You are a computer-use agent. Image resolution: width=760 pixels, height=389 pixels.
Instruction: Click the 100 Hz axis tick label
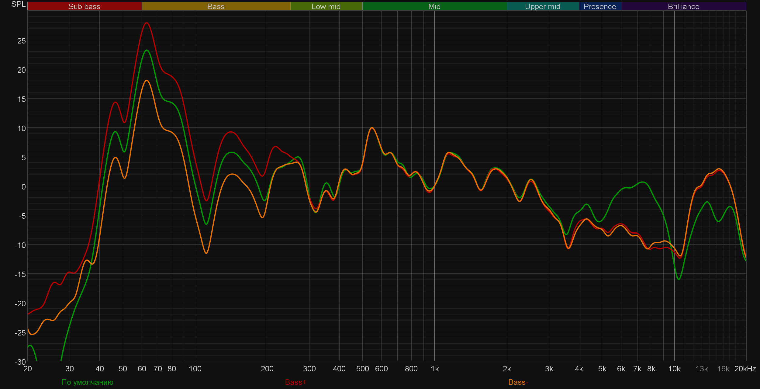click(x=195, y=369)
